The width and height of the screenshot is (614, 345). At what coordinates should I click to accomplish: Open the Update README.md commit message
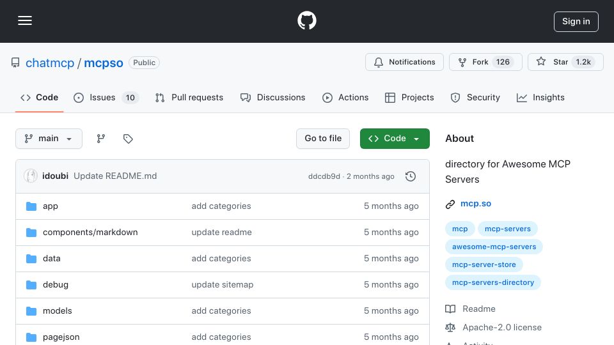click(115, 176)
